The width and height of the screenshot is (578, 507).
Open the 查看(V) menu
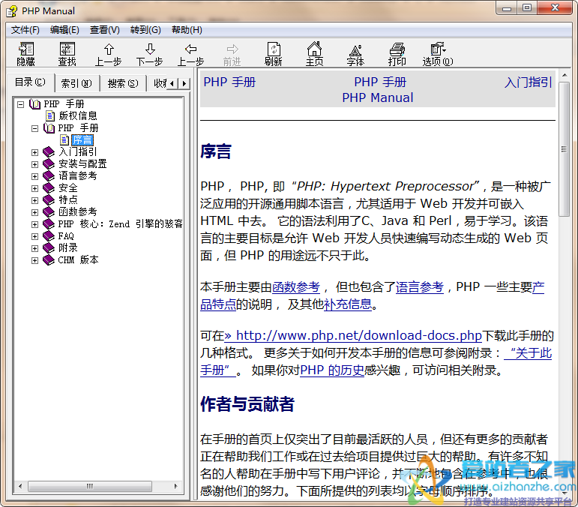coord(105,30)
